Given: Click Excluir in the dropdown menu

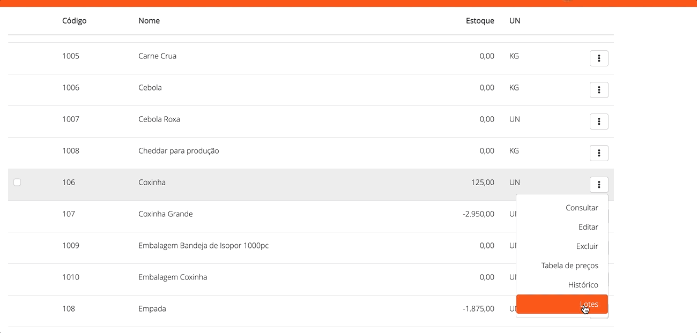Looking at the screenshot, I should click(x=587, y=246).
